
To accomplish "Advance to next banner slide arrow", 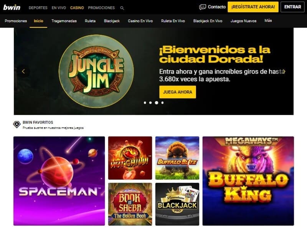I will point(284,71).
